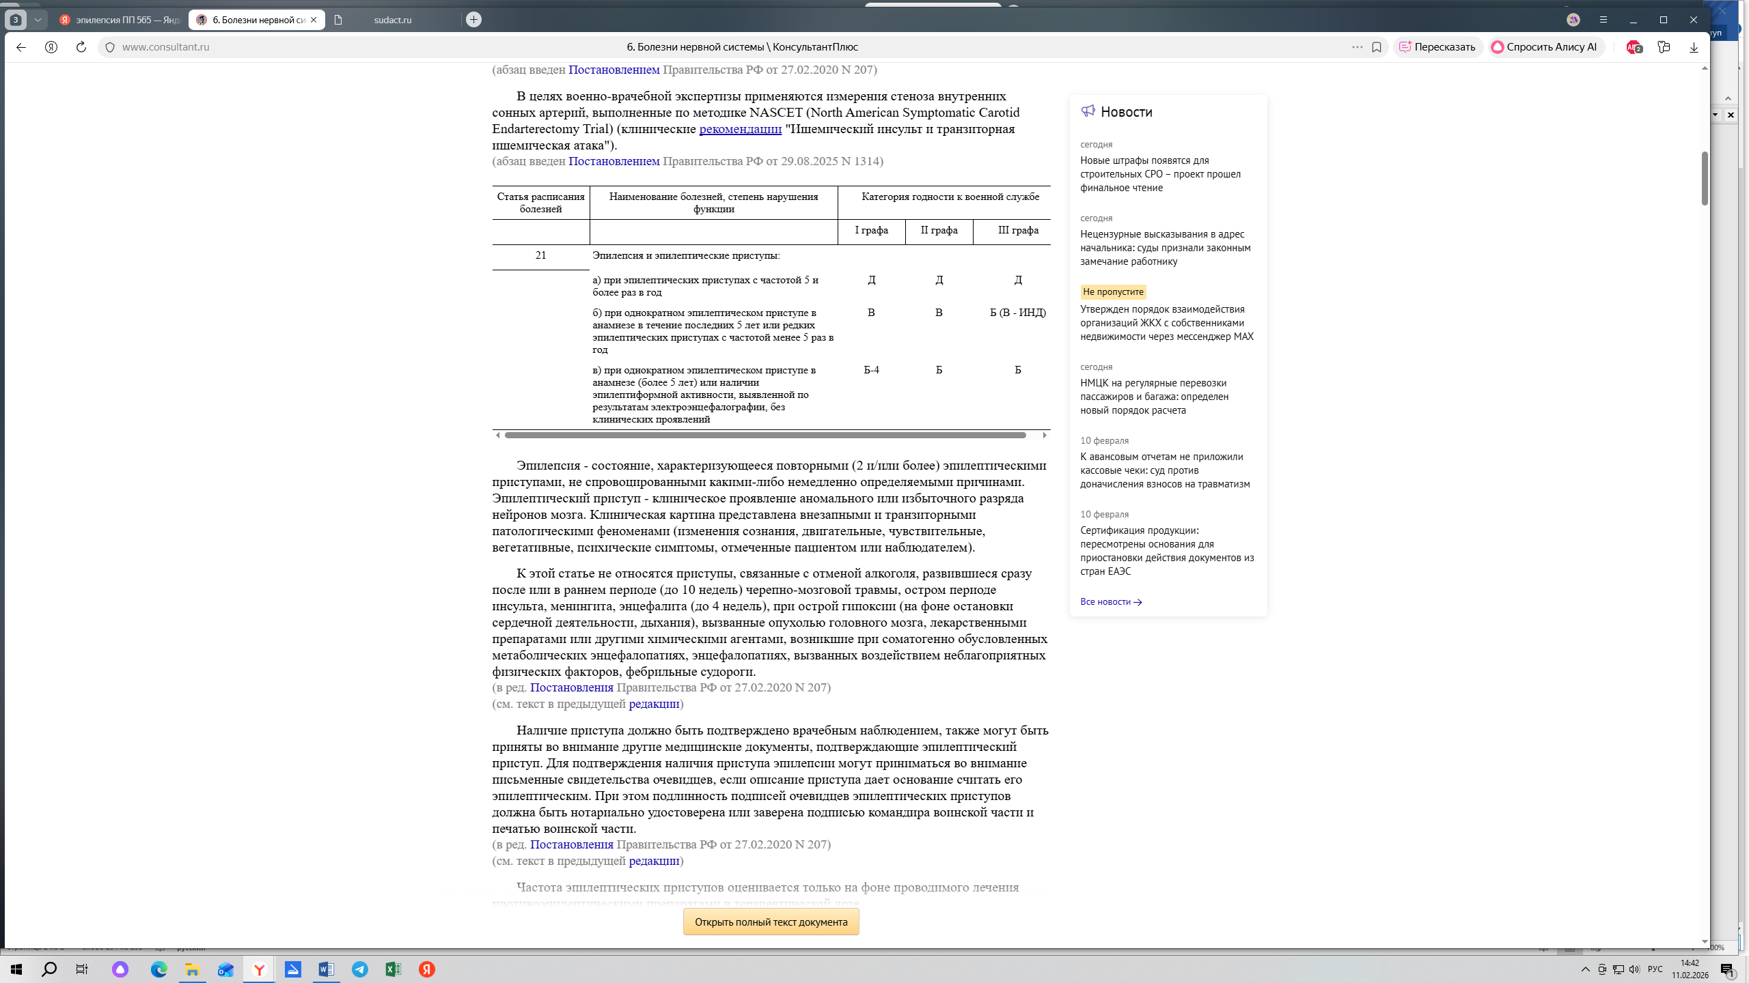Screen dimensions: 1749x983
Task: Open Excel from taskbar
Action: (x=393, y=969)
